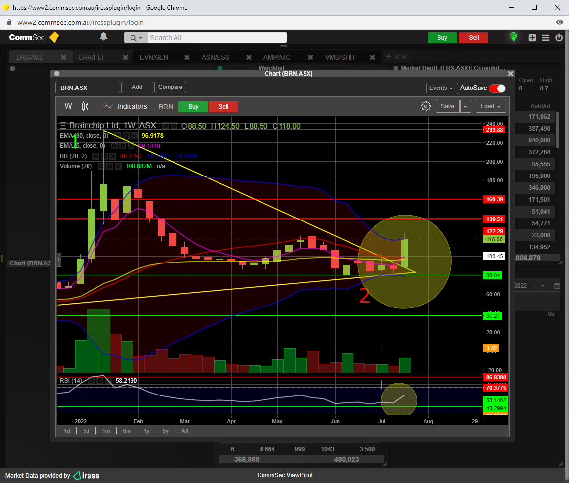Viewport: 569px width, 483px height.
Task: Close the Chart (BRN.ASX) window
Action: point(510,73)
